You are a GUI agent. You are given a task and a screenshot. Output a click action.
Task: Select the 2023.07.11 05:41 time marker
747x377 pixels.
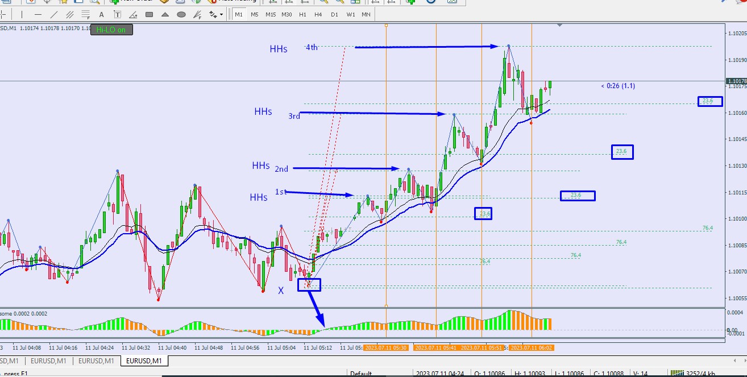435,347
